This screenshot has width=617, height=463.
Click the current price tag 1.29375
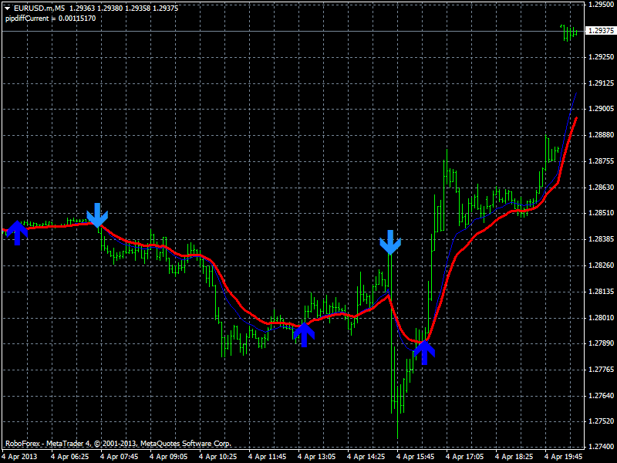(x=601, y=31)
